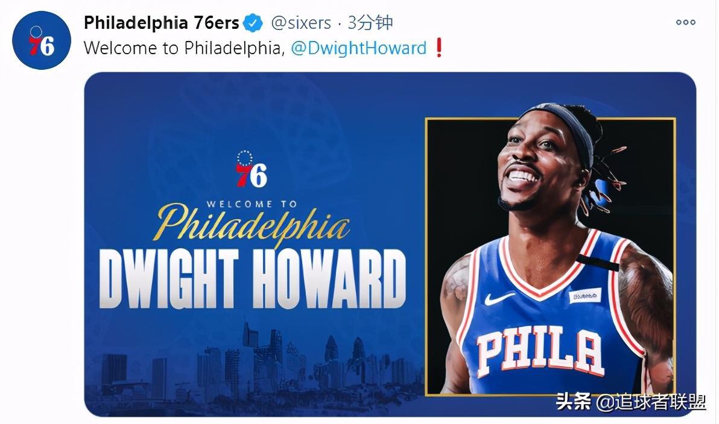The width and height of the screenshot is (719, 424).
Task: Open the @DwightHoward mention link
Action: pos(358,48)
